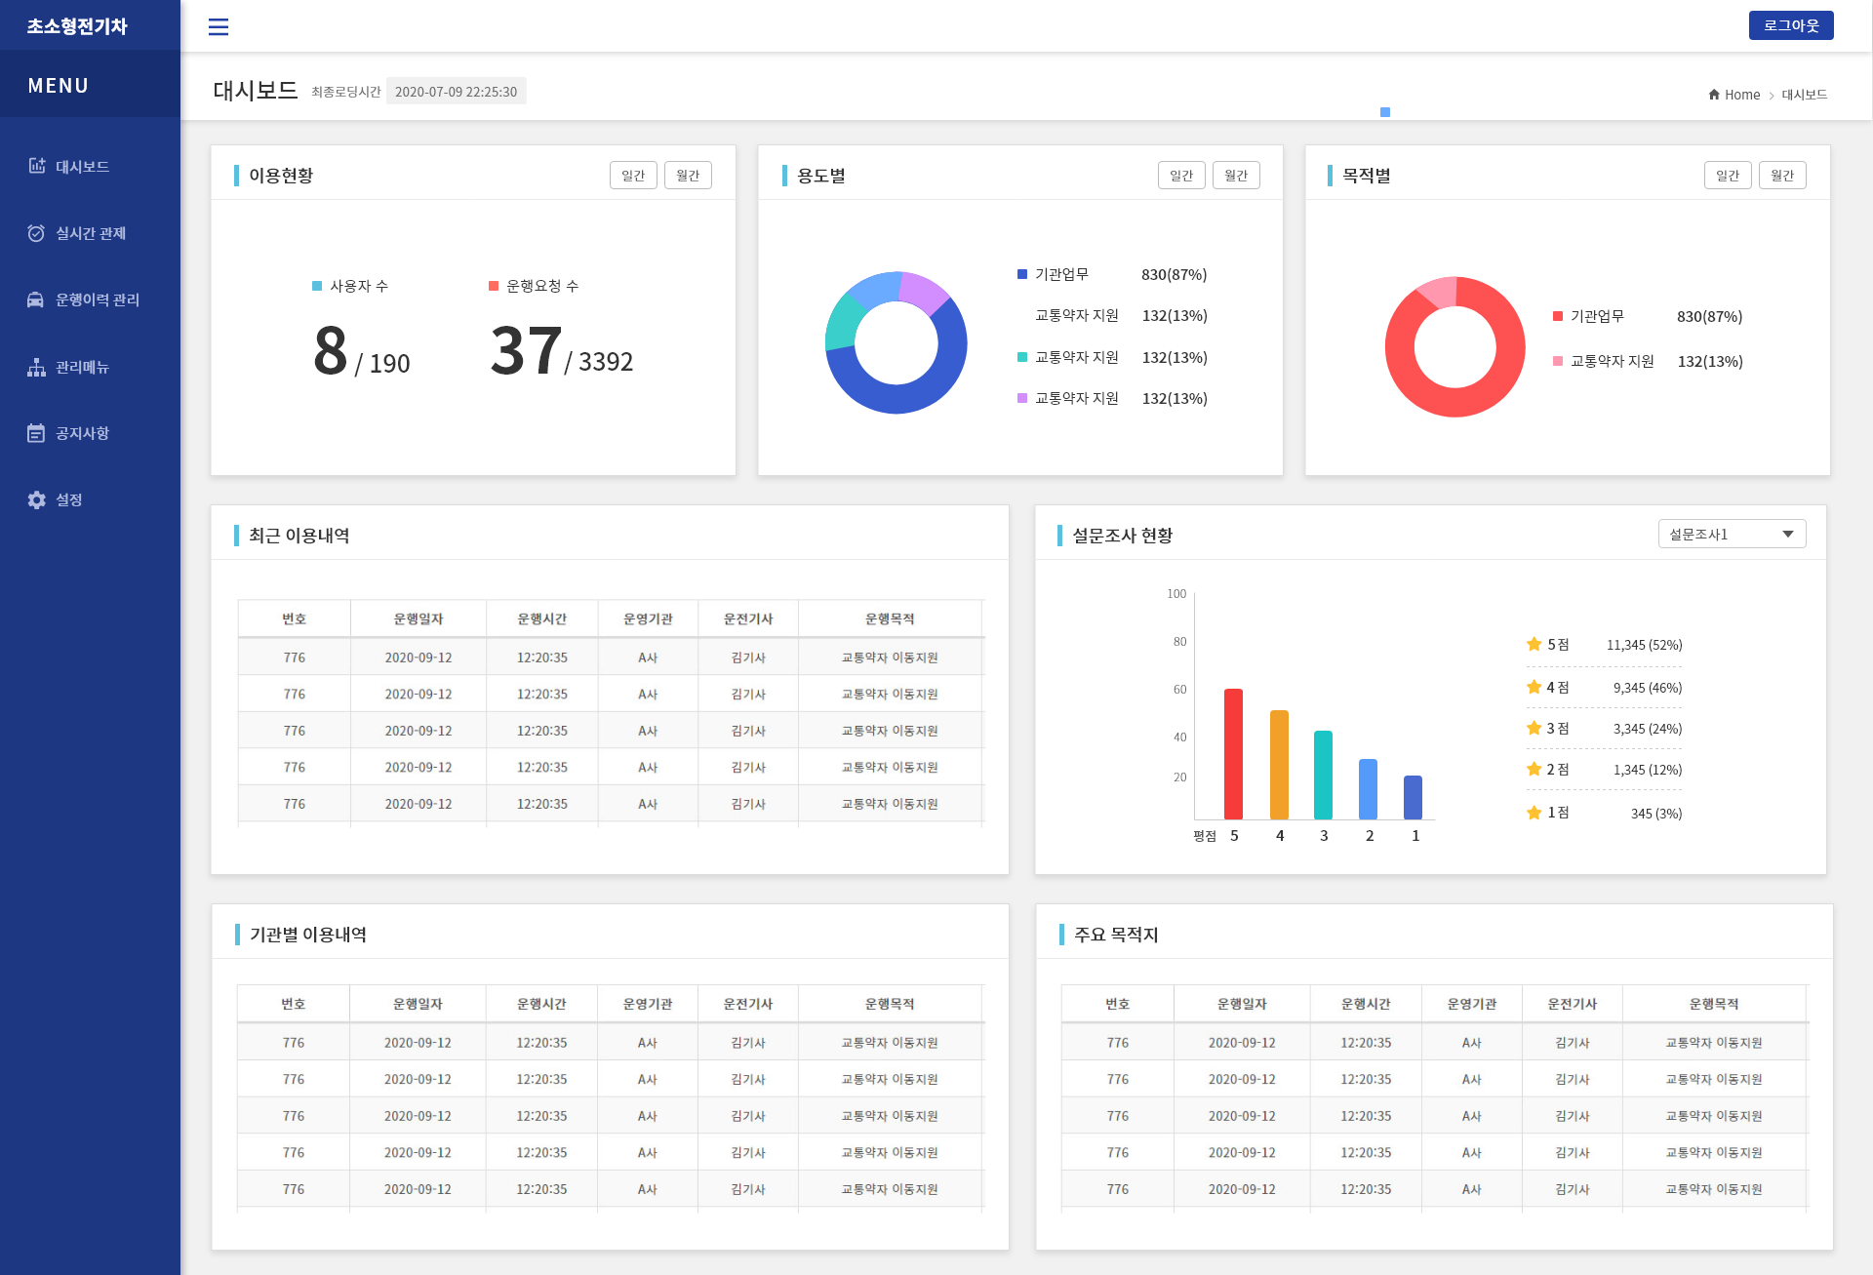Open 관리메뉴 sidebar menu item
Screen dimensions: 1873x1275
point(82,367)
